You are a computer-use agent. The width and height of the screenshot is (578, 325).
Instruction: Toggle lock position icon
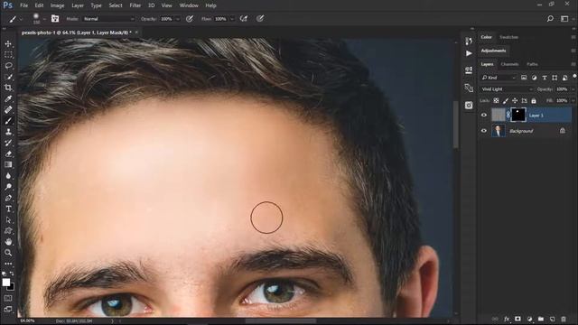pyautogui.click(x=515, y=100)
